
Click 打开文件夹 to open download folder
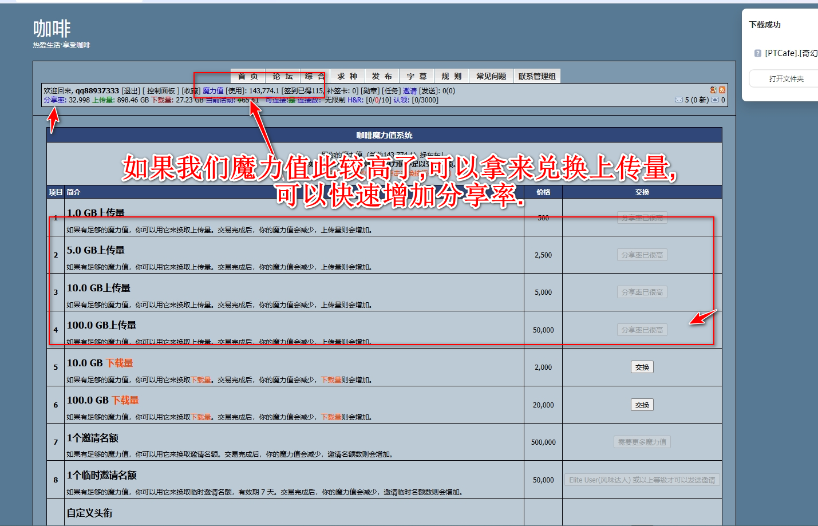pyautogui.click(x=786, y=78)
